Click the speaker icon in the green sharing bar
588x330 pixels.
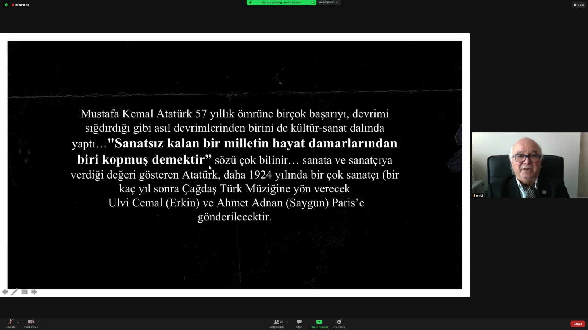click(x=251, y=3)
